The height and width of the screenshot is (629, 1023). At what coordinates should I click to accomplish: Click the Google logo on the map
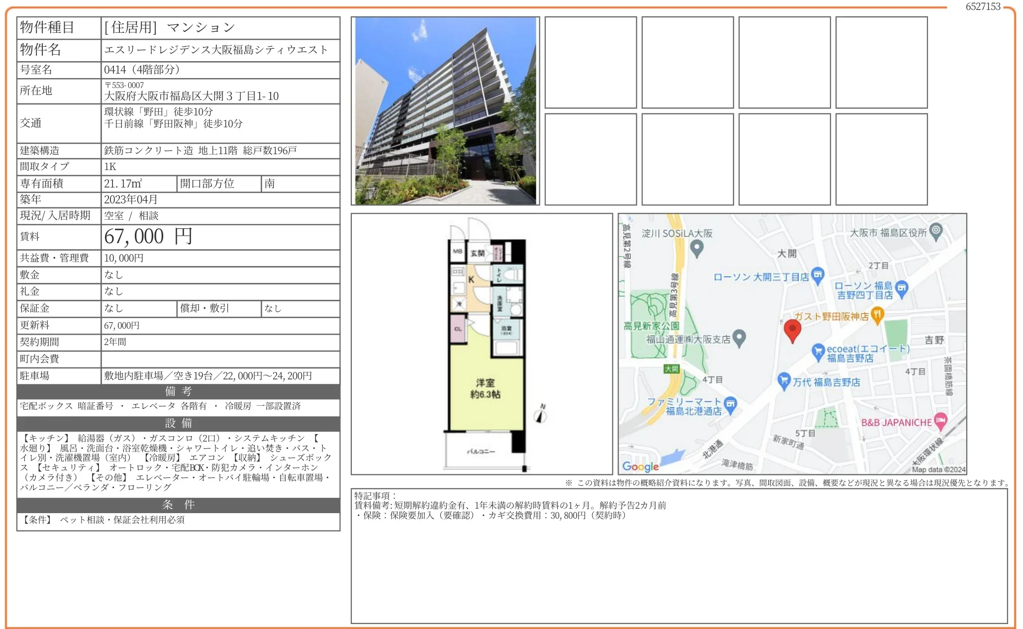[x=640, y=466]
